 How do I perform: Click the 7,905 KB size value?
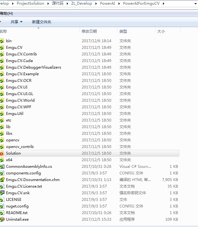tap(170, 180)
